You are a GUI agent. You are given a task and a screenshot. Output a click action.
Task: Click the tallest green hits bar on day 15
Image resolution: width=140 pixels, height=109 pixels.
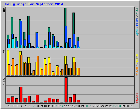[x=65, y=17]
